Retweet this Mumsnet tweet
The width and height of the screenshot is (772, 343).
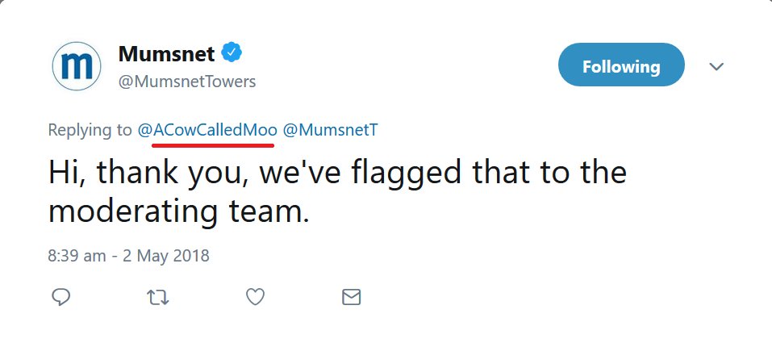coord(158,297)
